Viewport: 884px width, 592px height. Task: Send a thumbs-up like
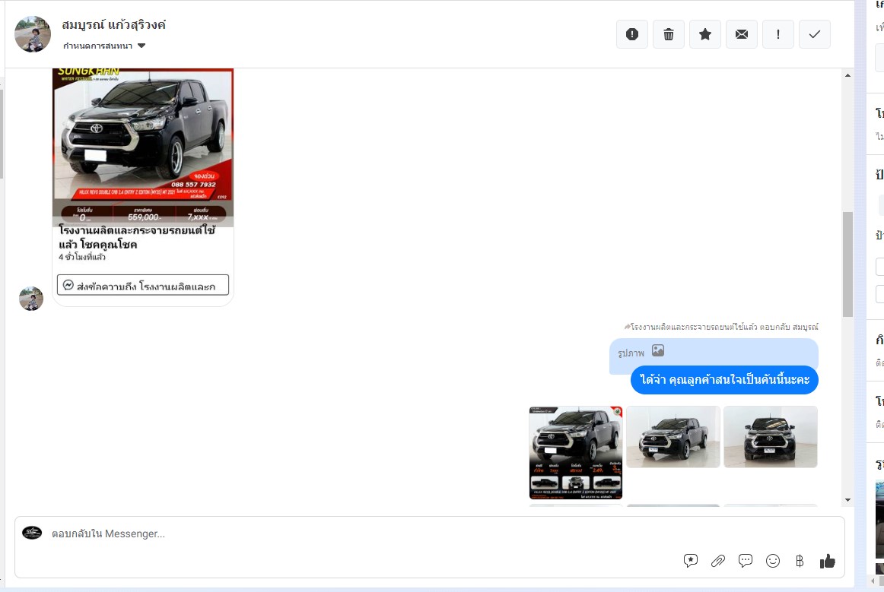pyautogui.click(x=828, y=560)
